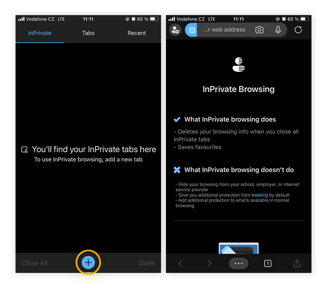
Task: Open the ellipsis menu in bottom toolbar
Action: [x=238, y=264]
